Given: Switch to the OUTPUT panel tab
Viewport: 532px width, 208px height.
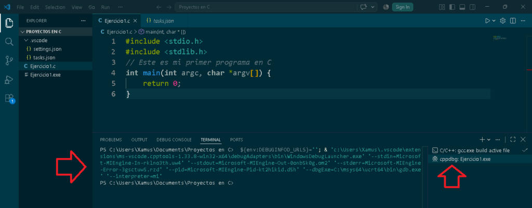Looking at the screenshot, I should tap(139, 140).
